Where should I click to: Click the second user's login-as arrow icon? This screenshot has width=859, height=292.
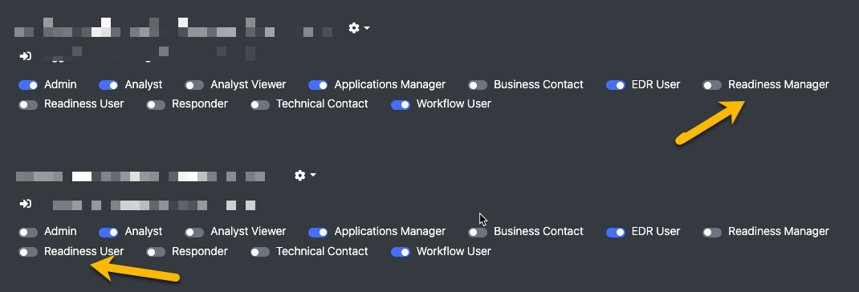tap(25, 204)
